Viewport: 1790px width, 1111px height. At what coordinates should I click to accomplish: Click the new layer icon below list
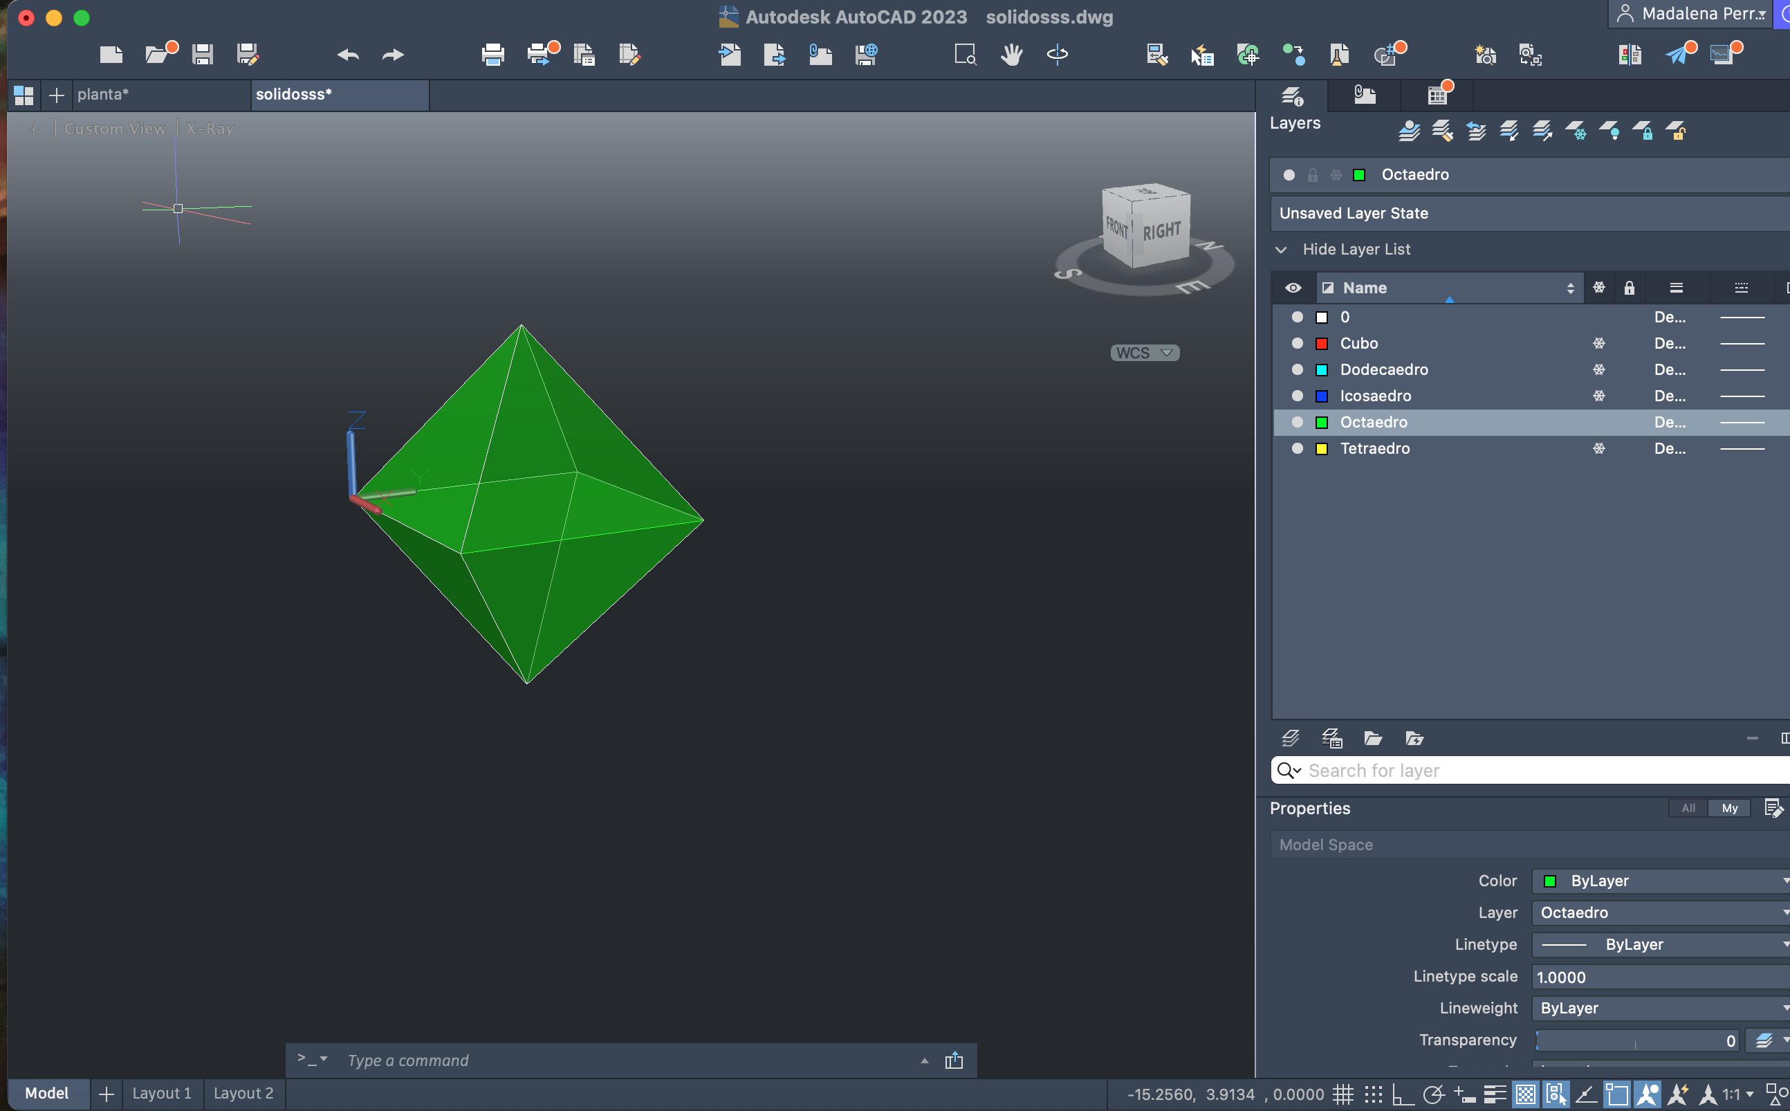click(1291, 737)
